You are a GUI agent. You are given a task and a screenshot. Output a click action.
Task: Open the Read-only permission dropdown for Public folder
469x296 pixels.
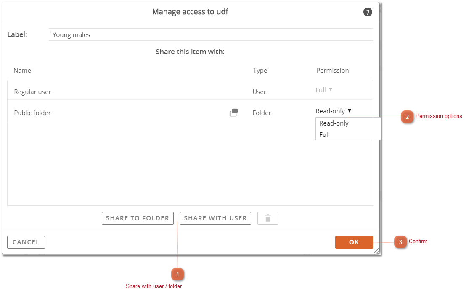tap(334, 111)
